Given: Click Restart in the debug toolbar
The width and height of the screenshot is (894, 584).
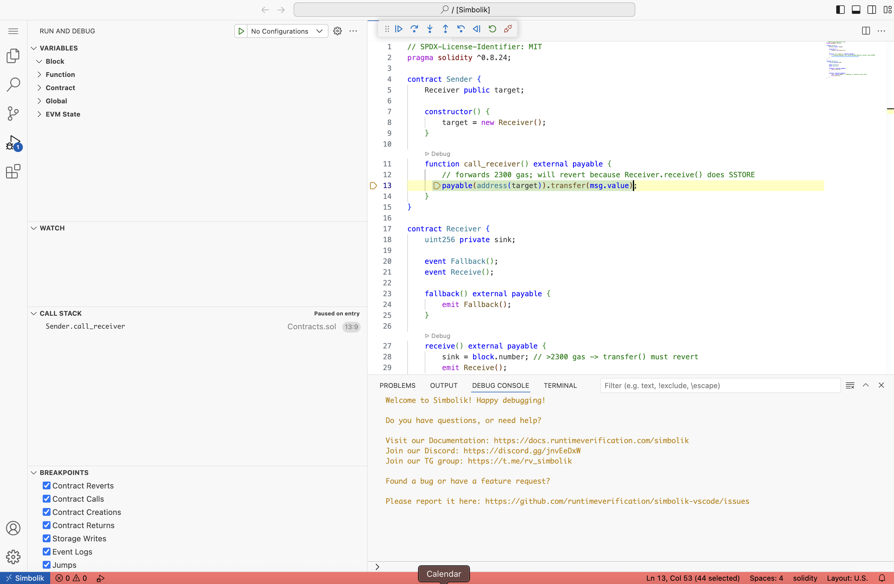Looking at the screenshot, I should point(492,29).
